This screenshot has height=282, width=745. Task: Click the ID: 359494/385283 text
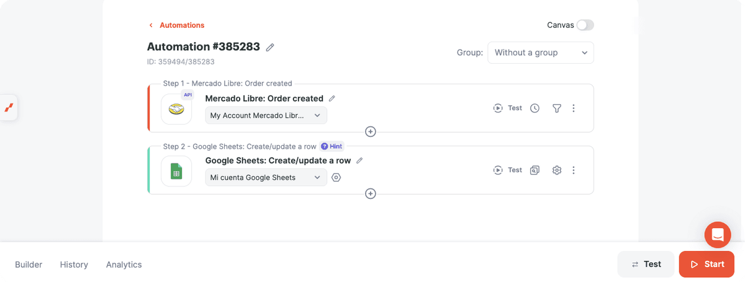click(x=181, y=61)
